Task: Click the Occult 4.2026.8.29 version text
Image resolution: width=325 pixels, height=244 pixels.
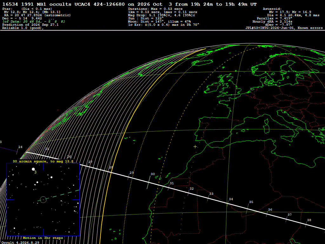Action: click(20, 242)
